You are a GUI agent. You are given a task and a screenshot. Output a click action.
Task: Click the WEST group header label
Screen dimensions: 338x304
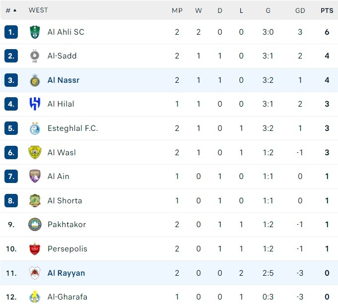pos(38,10)
